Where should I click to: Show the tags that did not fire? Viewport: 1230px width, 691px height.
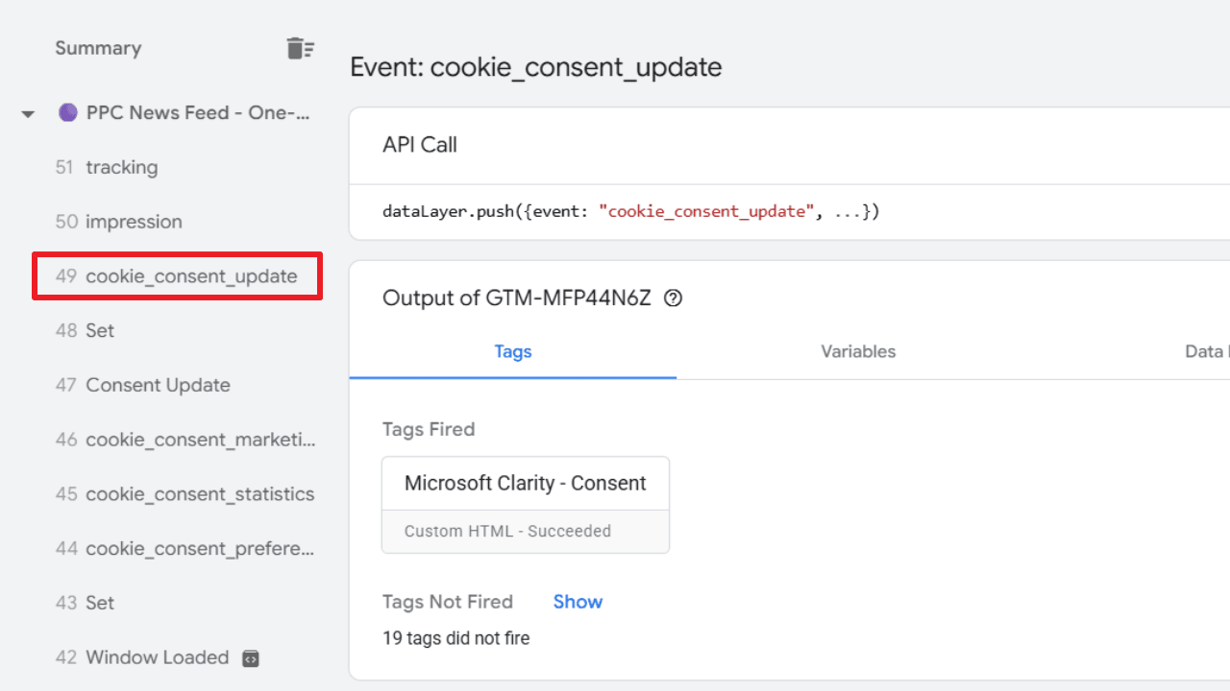tap(578, 602)
